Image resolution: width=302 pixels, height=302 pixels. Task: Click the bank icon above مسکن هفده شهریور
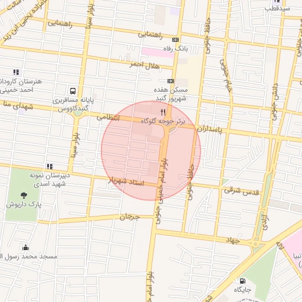170,81
